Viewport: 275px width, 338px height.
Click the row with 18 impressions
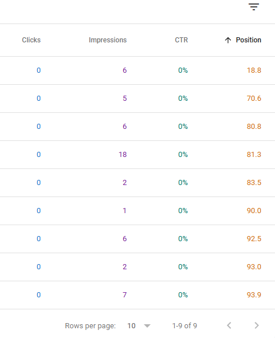(137, 155)
